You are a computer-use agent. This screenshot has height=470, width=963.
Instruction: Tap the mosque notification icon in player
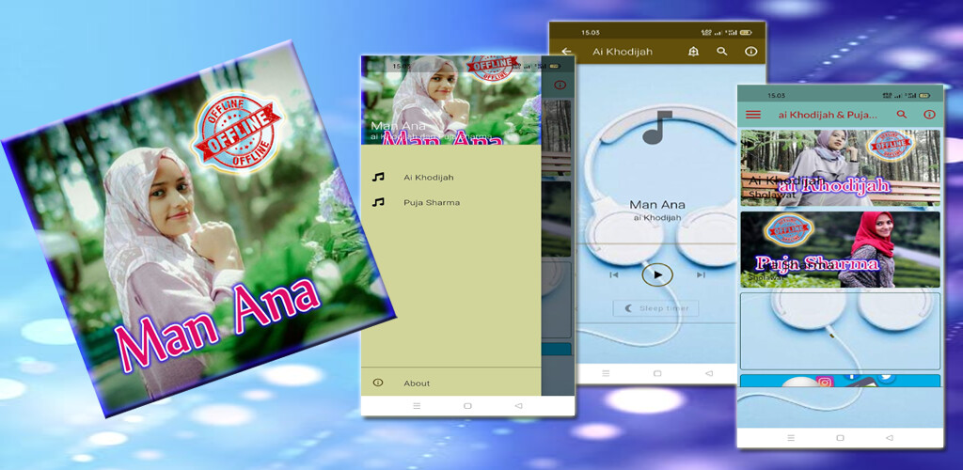(693, 52)
